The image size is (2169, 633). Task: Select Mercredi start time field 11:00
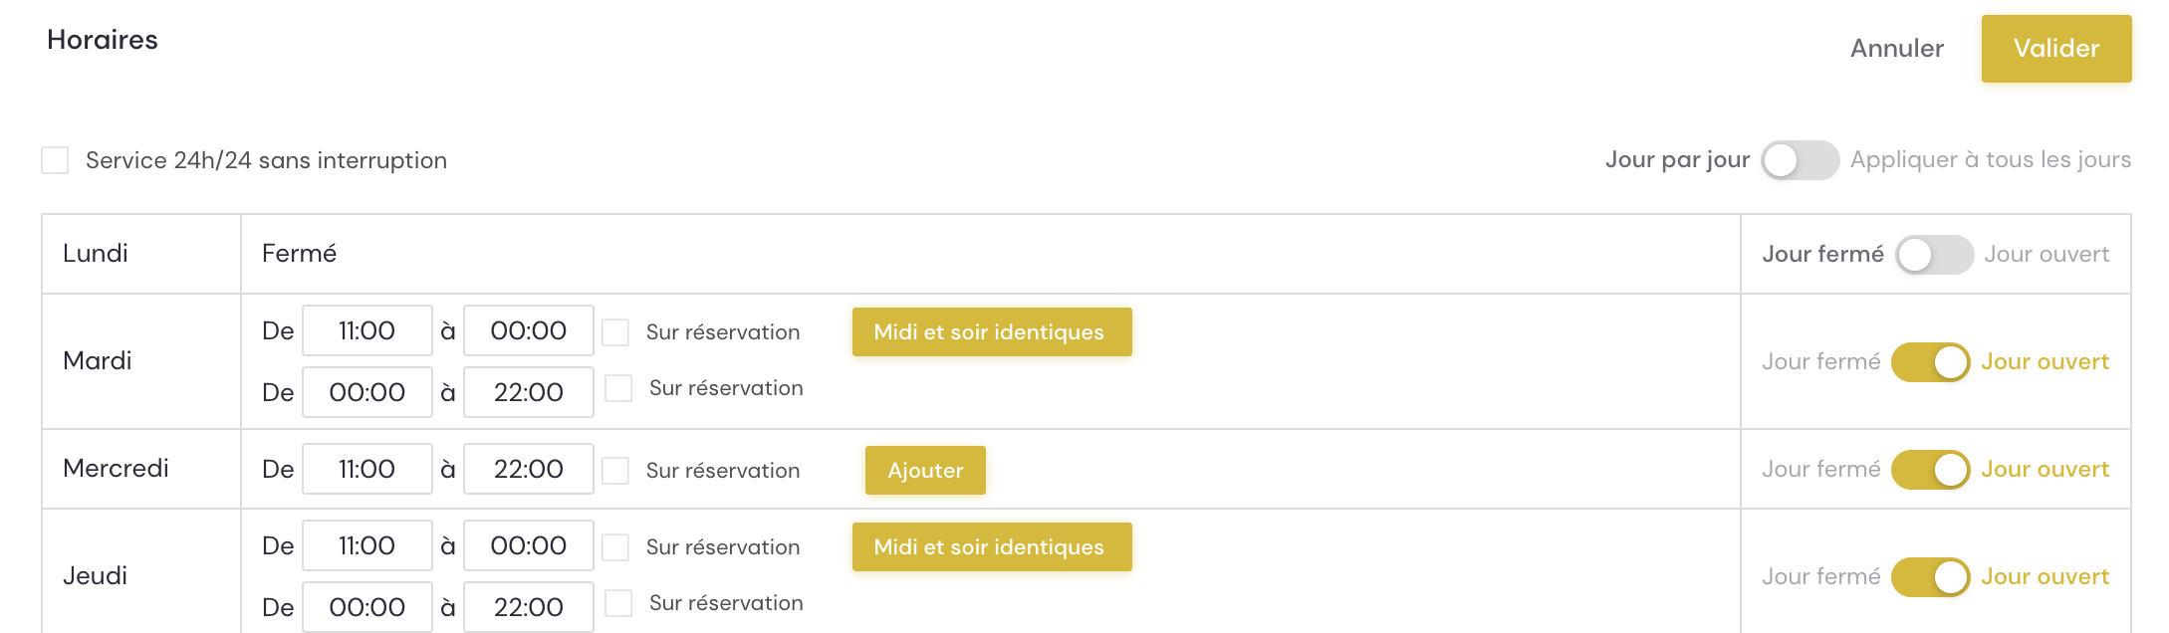coord(366,468)
